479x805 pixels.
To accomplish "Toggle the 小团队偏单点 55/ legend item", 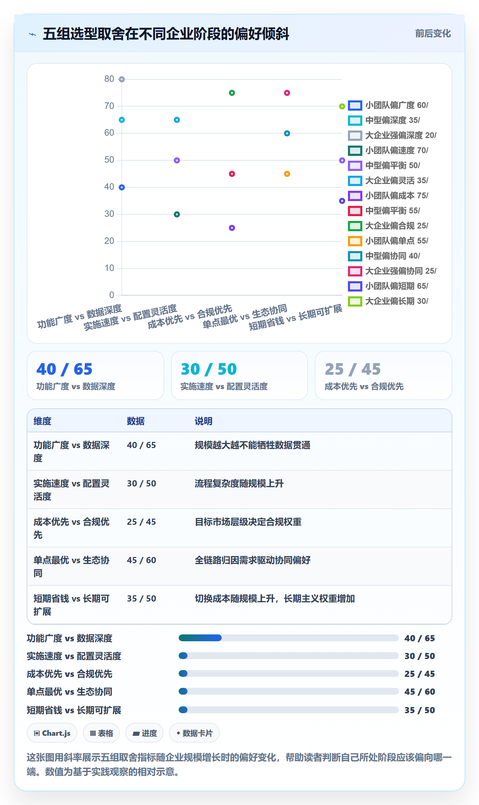I will (x=388, y=241).
